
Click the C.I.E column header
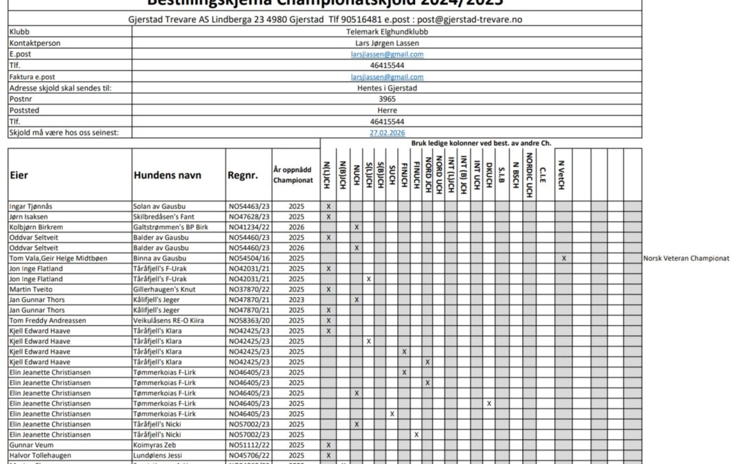[543, 175]
